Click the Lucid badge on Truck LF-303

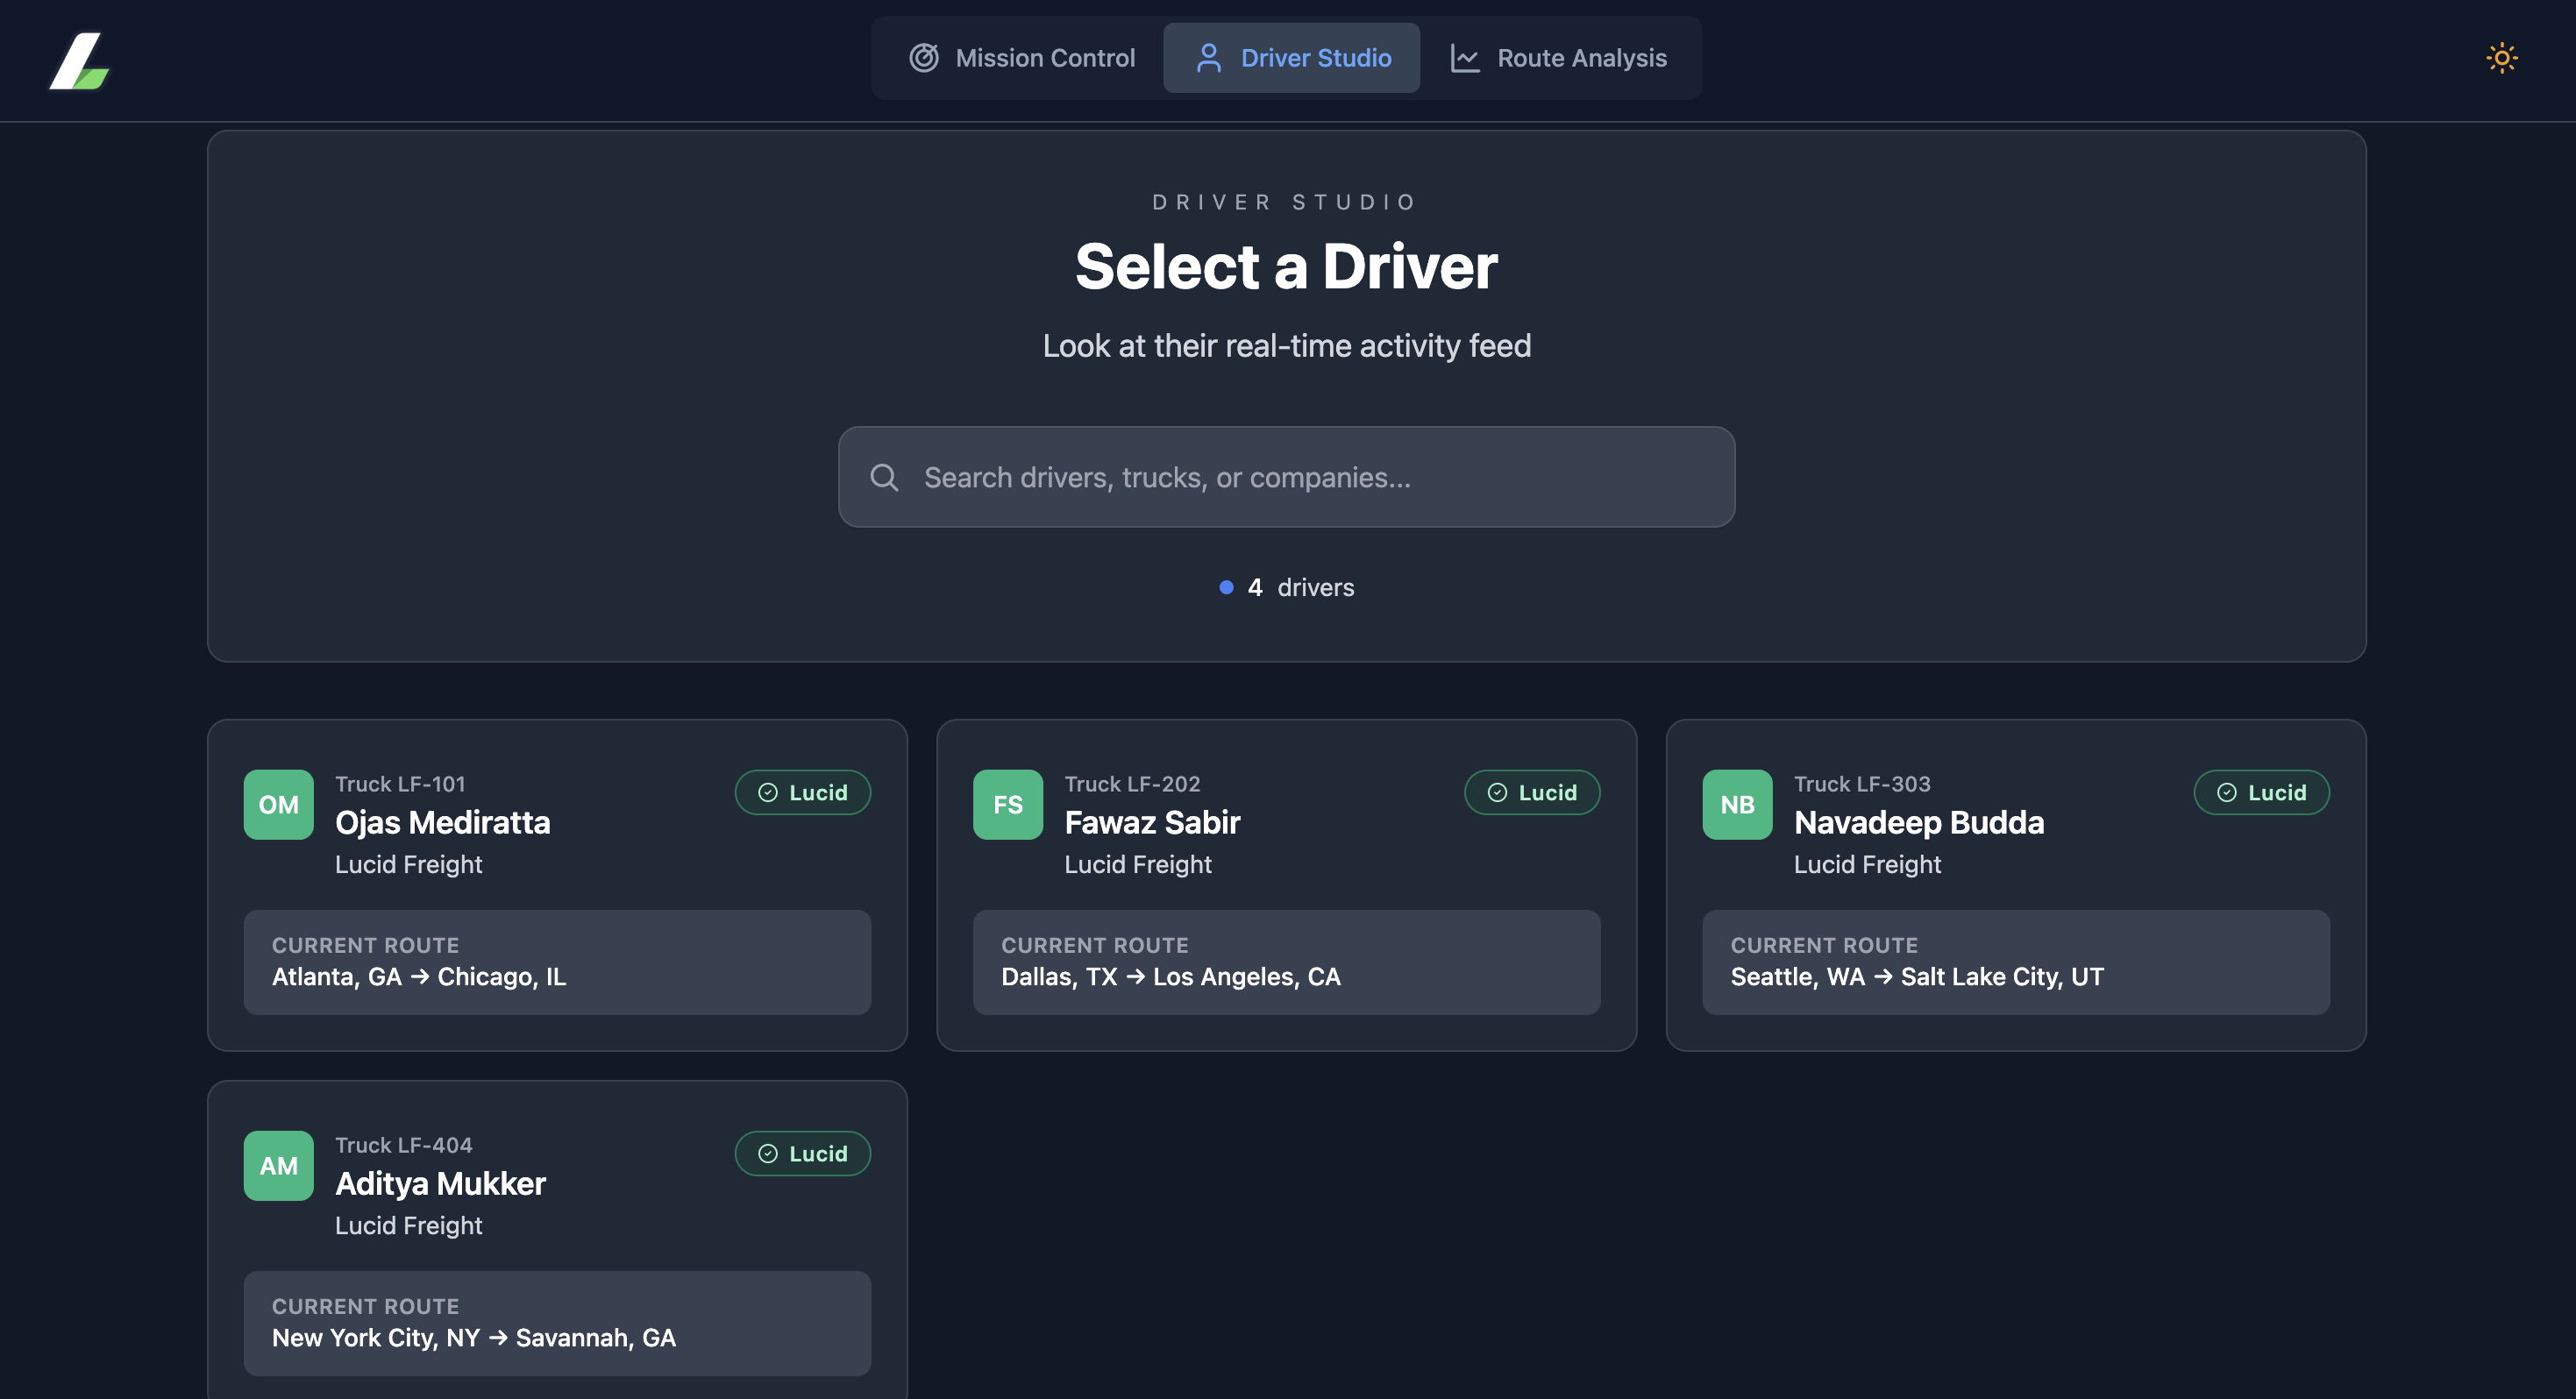[2261, 792]
